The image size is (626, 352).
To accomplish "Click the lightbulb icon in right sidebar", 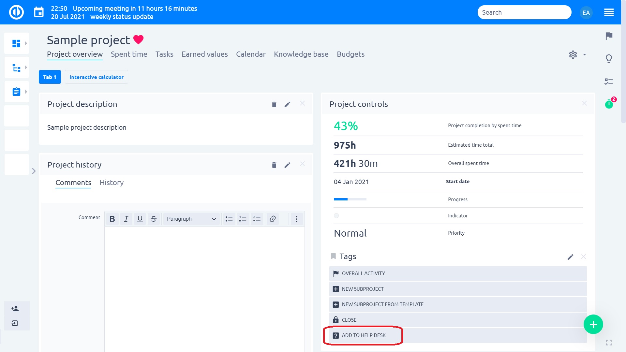I will [x=609, y=59].
